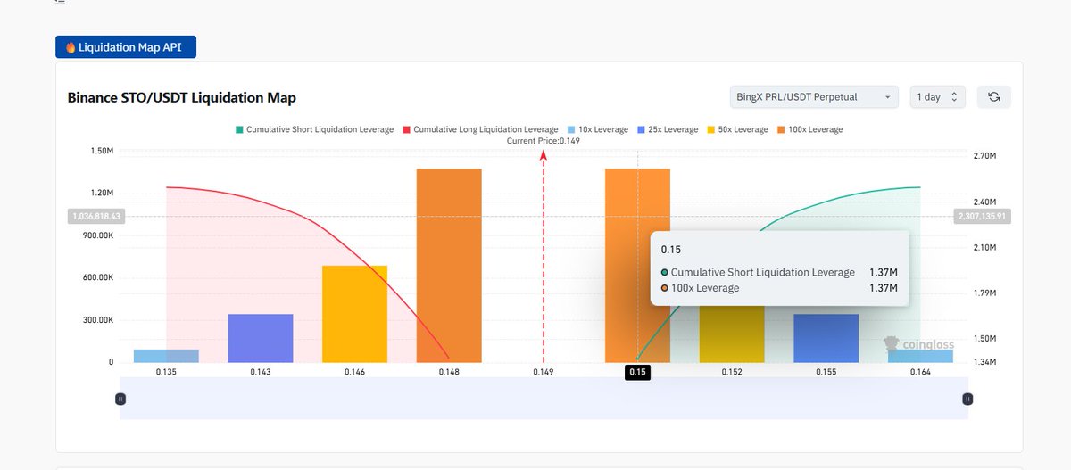The image size is (1071, 470).
Task: Toggle Cumulative Short Liquidation Leverage legend
Action: [x=314, y=129]
